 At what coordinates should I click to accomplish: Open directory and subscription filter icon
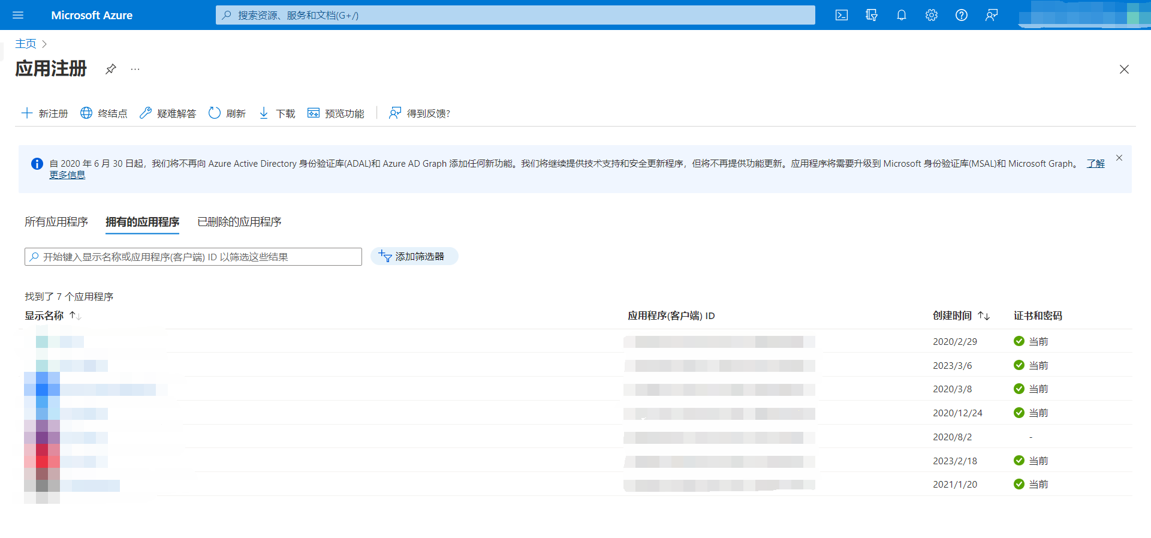[872, 15]
